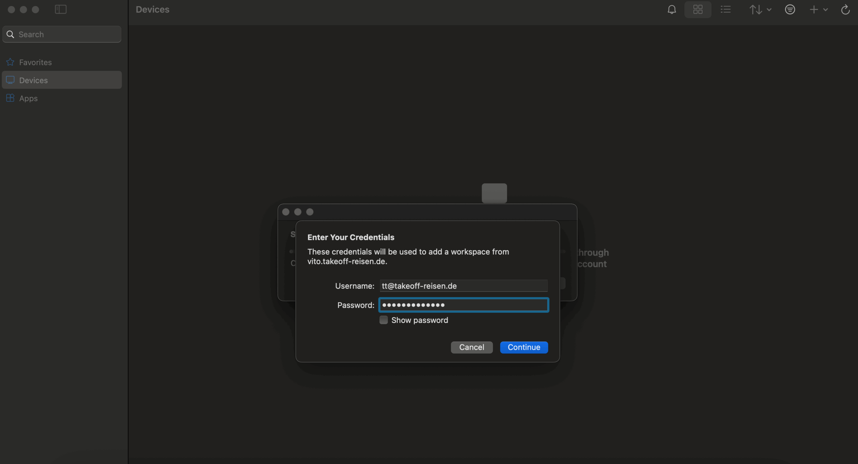Click the Username text field
858x464 pixels.
point(464,286)
